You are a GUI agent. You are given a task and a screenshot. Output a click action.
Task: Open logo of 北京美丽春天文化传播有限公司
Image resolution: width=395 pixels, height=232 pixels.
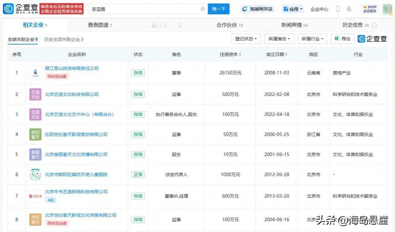point(35,155)
